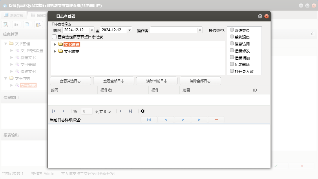Expand the 文书依据 folder in dialog

(x=55, y=51)
